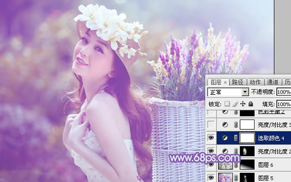
Task: Switch to the 路径 (Paths) tab
Action: (x=238, y=82)
